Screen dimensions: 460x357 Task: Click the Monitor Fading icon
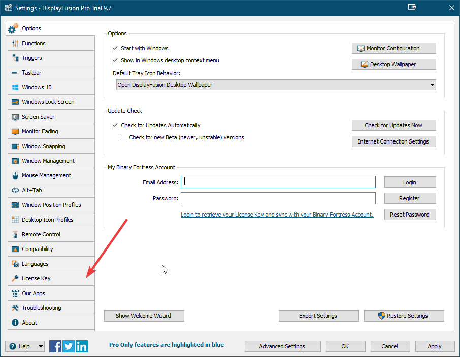[x=15, y=132]
